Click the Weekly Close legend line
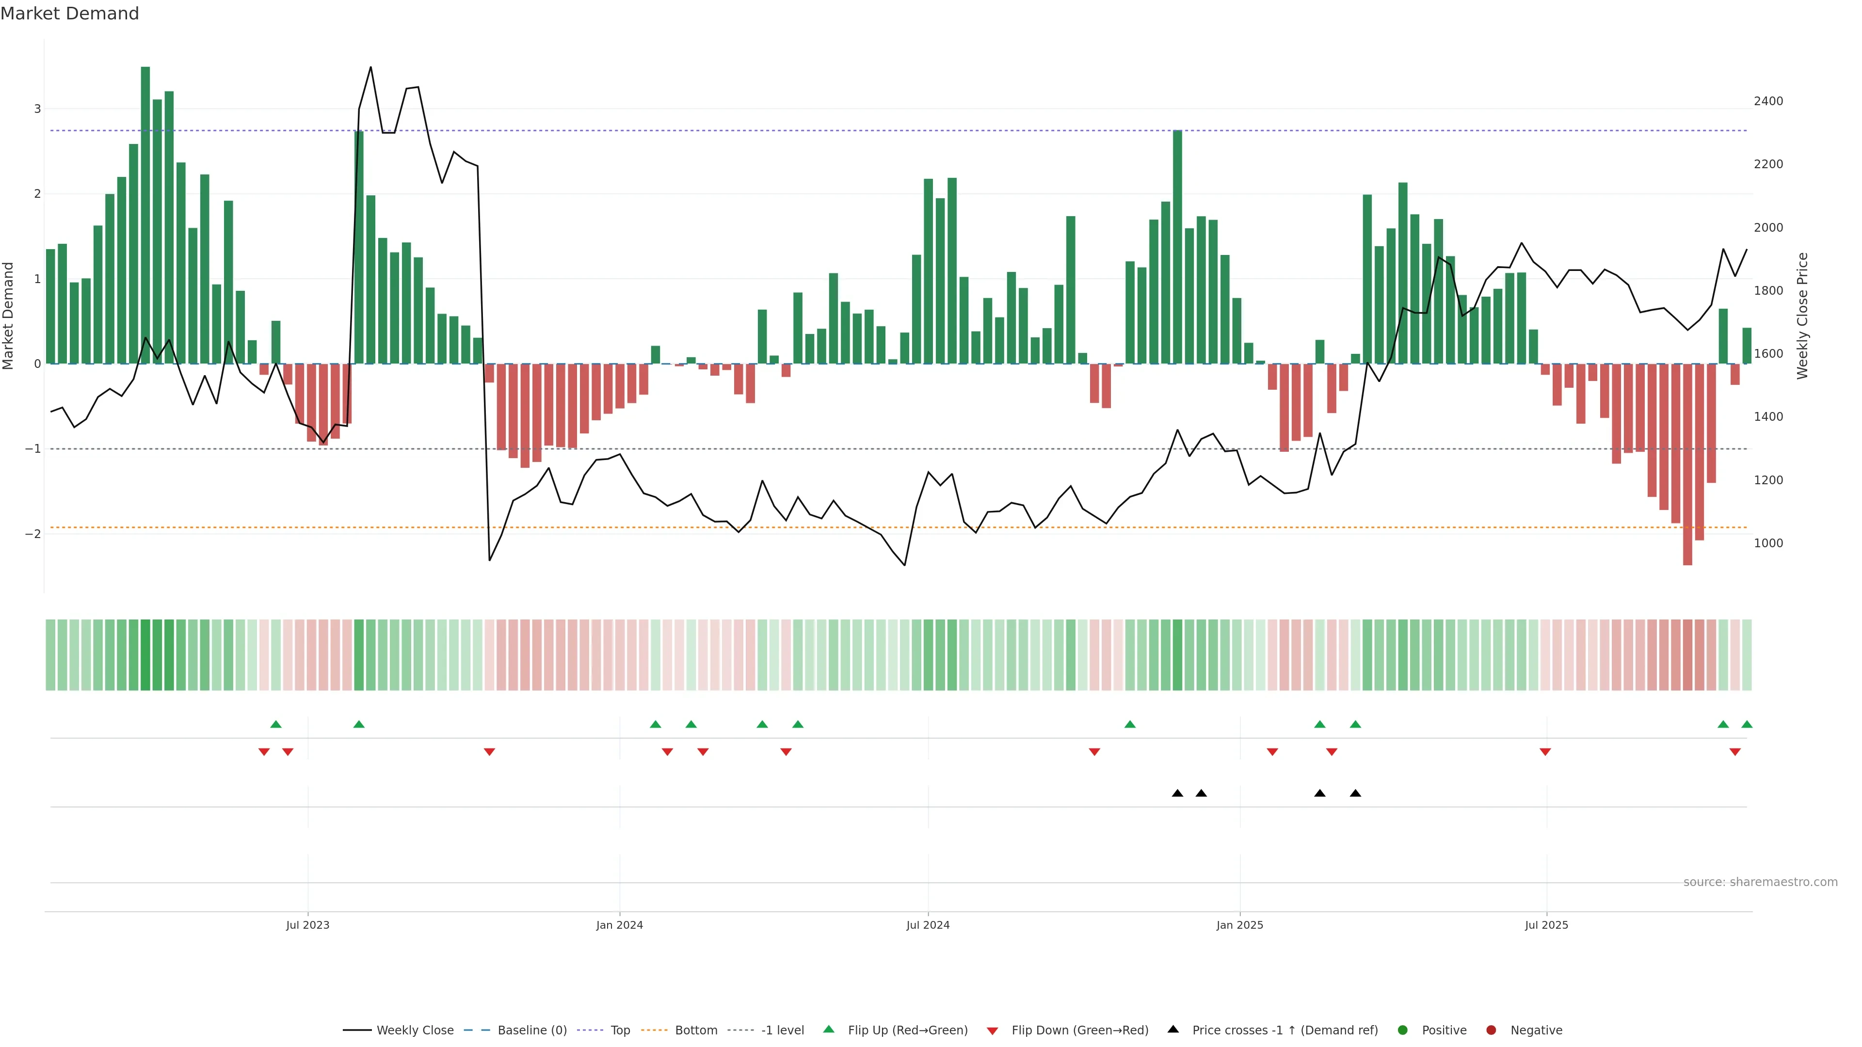 point(357,1031)
